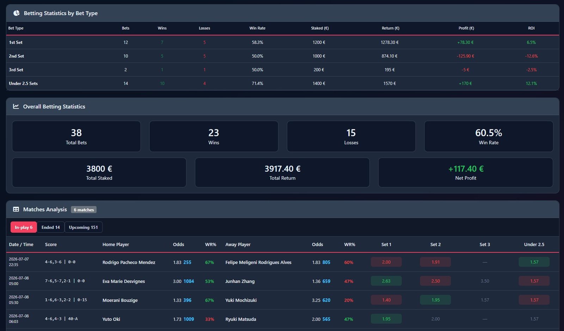564x331 pixels.
Task: Open the Ended 14 tab
Action: [x=51, y=227]
